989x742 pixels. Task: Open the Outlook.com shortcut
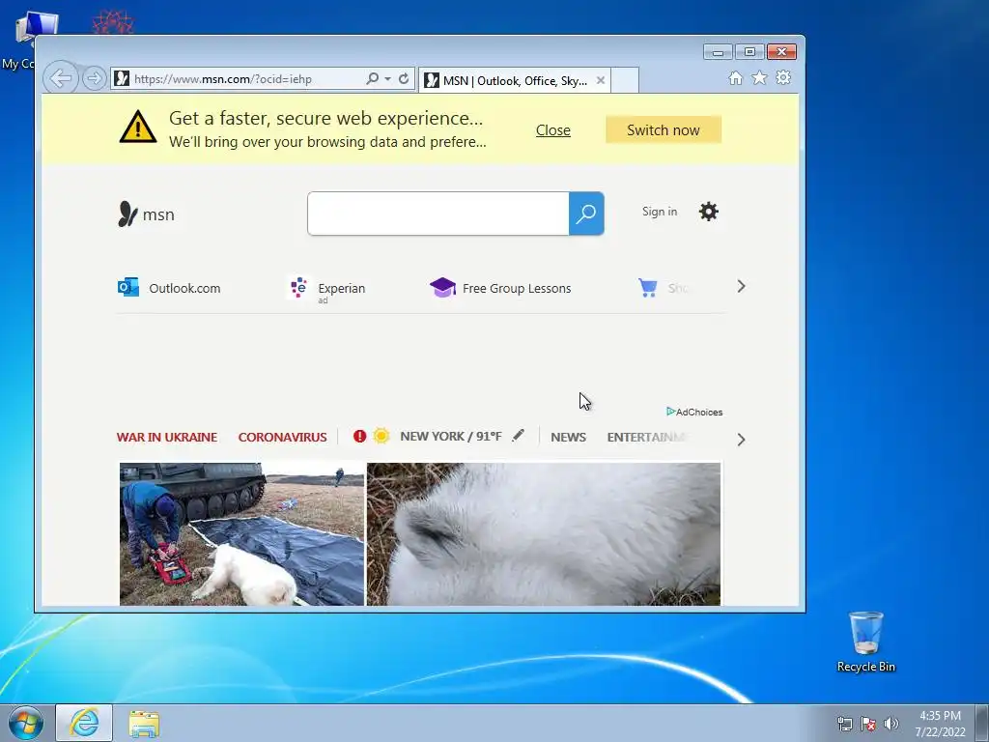point(169,288)
